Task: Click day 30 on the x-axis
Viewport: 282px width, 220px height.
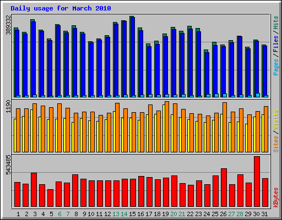Action: (x=256, y=214)
